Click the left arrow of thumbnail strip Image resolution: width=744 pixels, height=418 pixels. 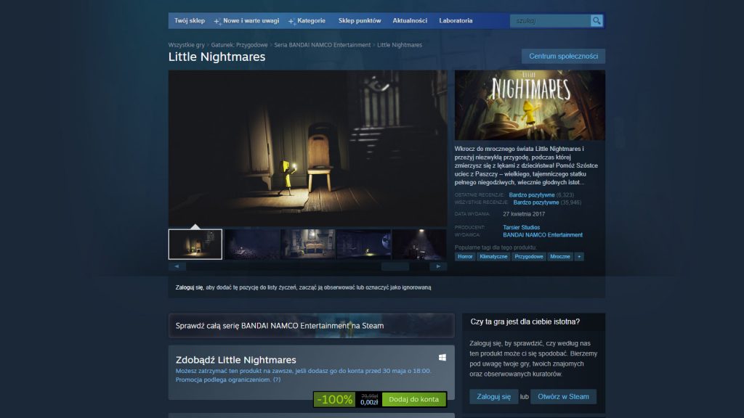click(177, 266)
